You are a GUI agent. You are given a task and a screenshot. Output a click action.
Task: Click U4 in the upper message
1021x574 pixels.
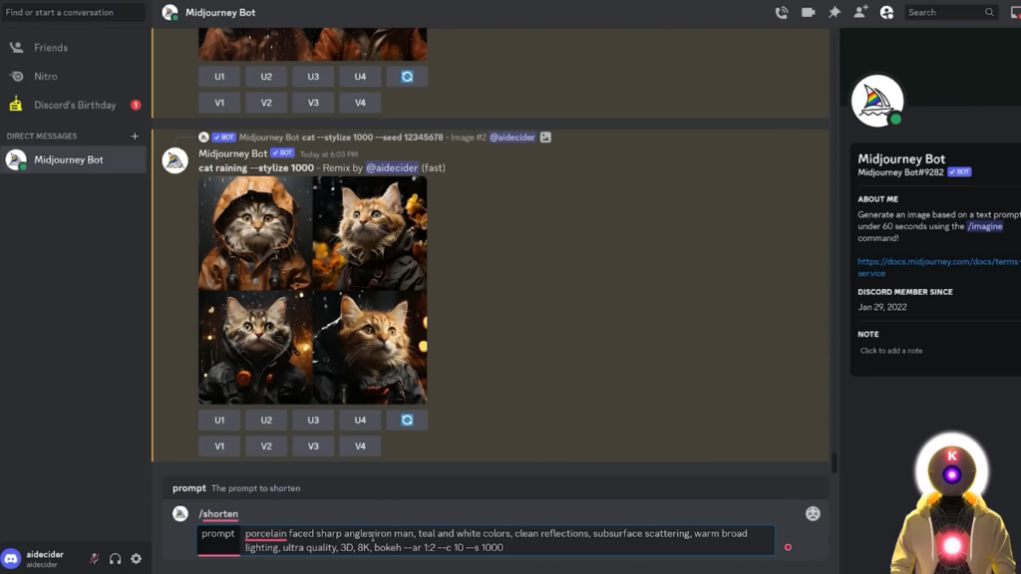point(360,77)
